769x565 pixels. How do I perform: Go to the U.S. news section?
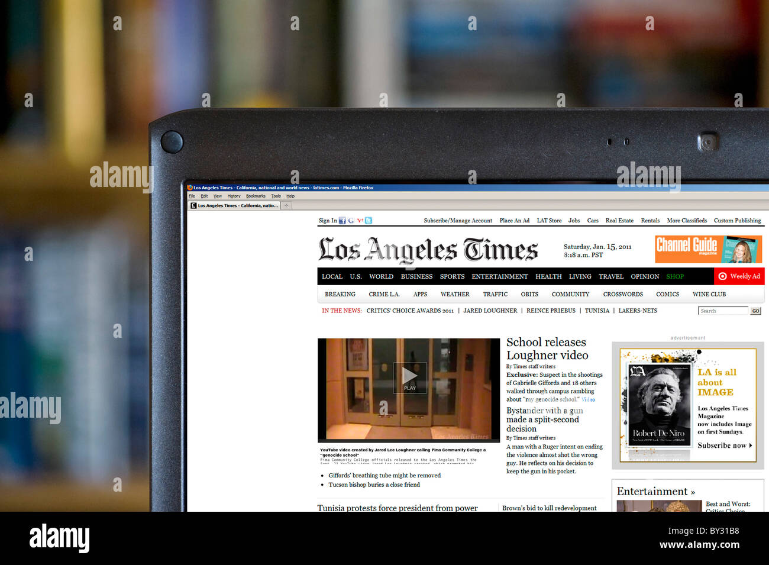point(356,276)
